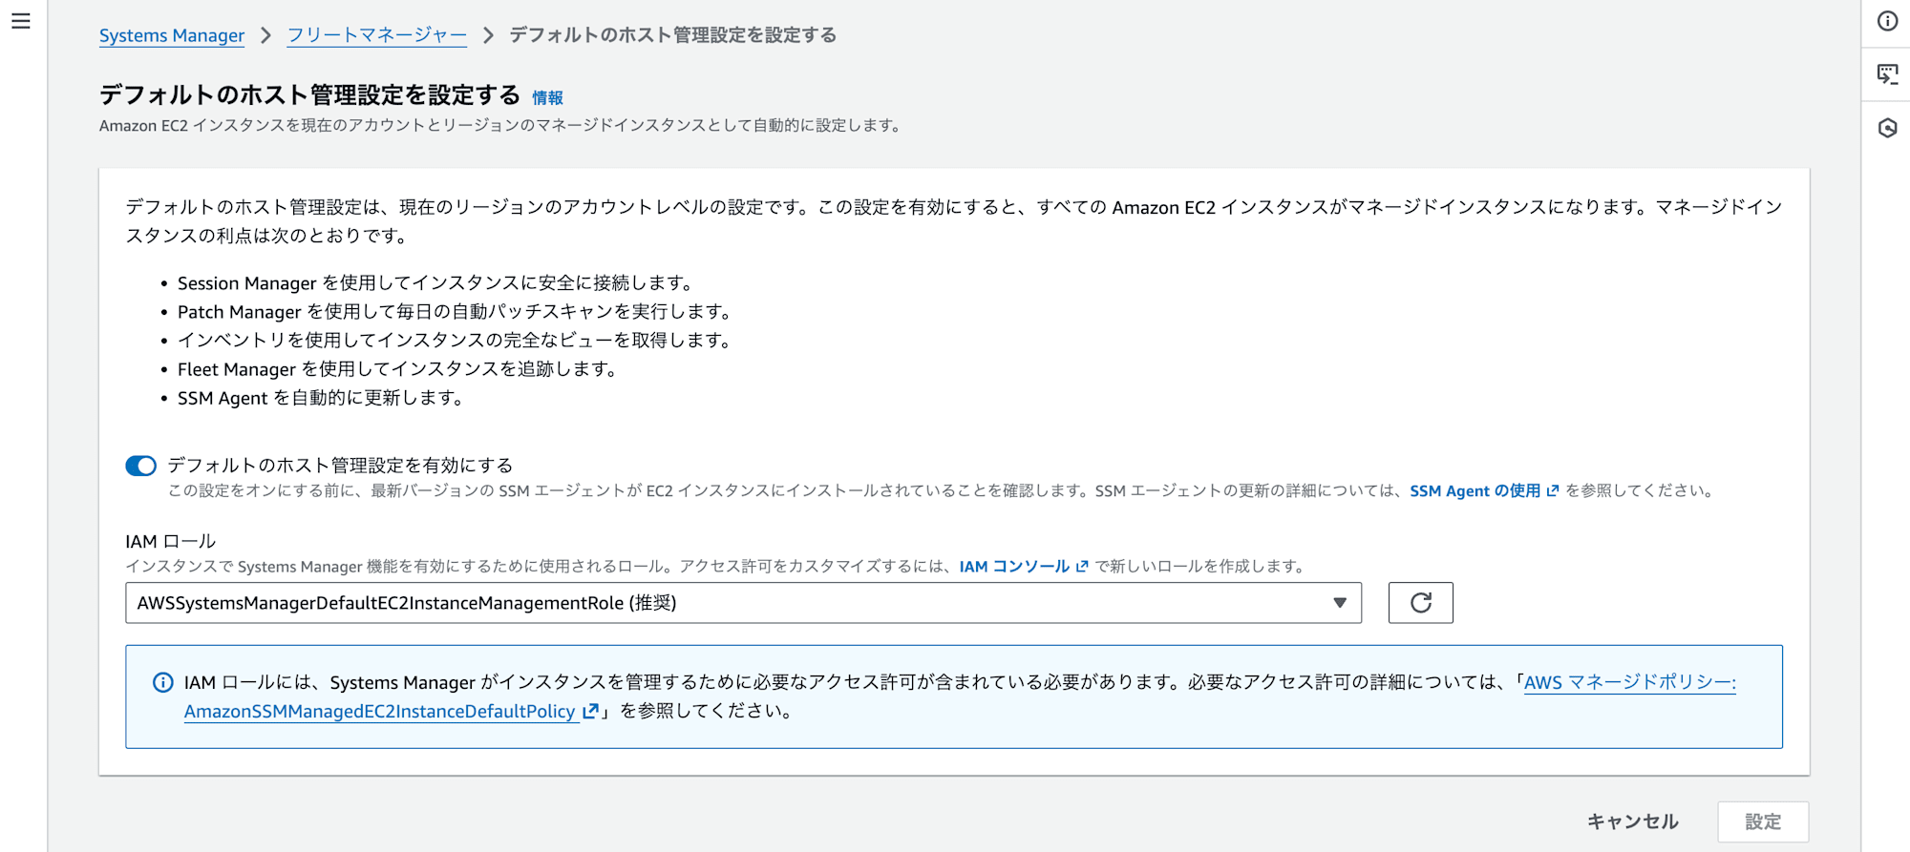The width and height of the screenshot is (1910, 852).
Task: Open the IAM コンソール link
Action: 1024,566
